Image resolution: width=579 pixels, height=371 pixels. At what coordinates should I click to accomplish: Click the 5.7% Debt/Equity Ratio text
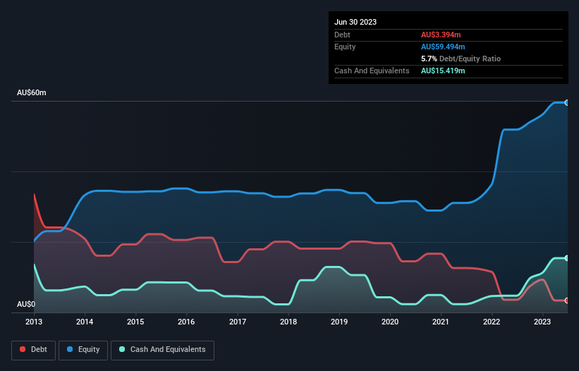coord(461,59)
